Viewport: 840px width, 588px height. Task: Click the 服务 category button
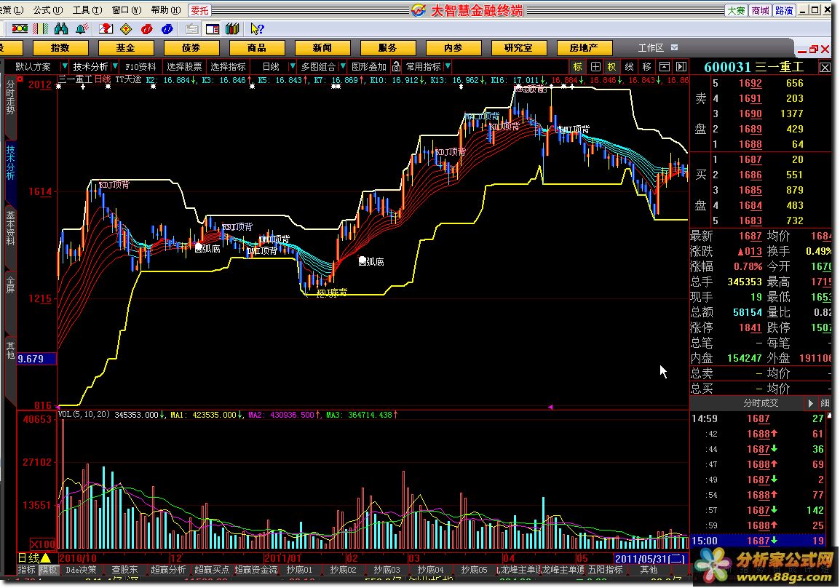[387, 47]
